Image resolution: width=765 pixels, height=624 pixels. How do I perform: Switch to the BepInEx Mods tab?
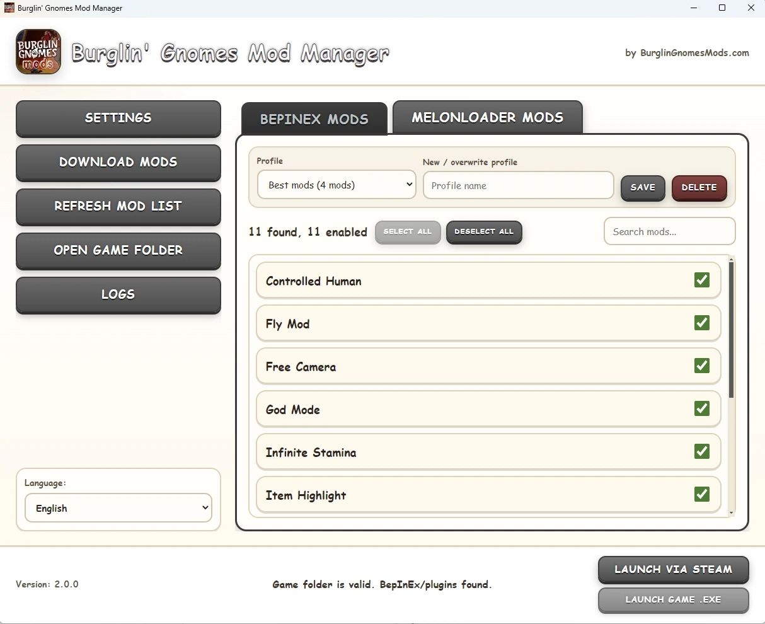tap(314, 119)
